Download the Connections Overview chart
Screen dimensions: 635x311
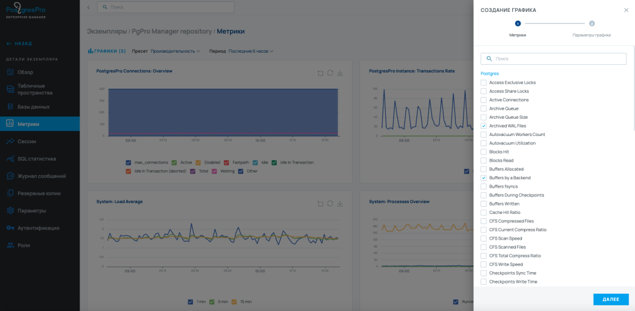click(340, 73)
